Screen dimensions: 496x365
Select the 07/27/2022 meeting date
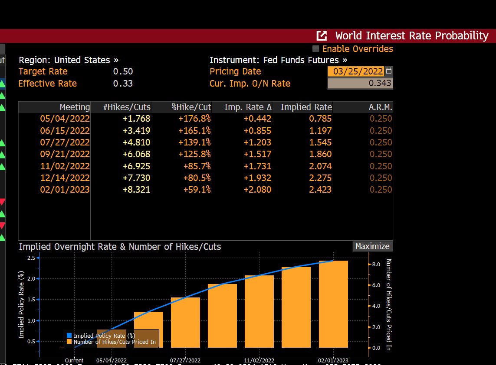coord(65,142)
